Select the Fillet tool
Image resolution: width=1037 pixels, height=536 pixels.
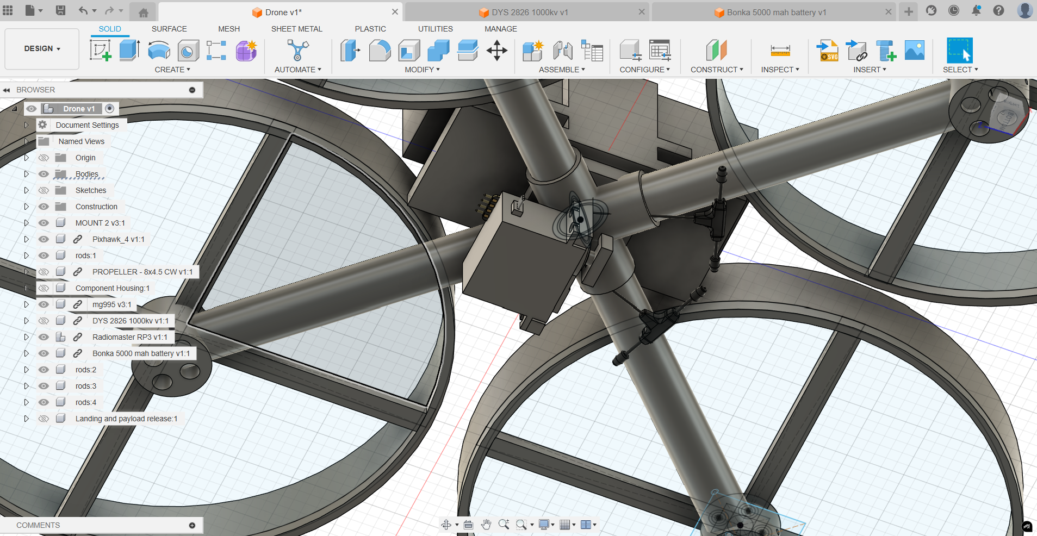pyautogui.click(x=380, y=51)
